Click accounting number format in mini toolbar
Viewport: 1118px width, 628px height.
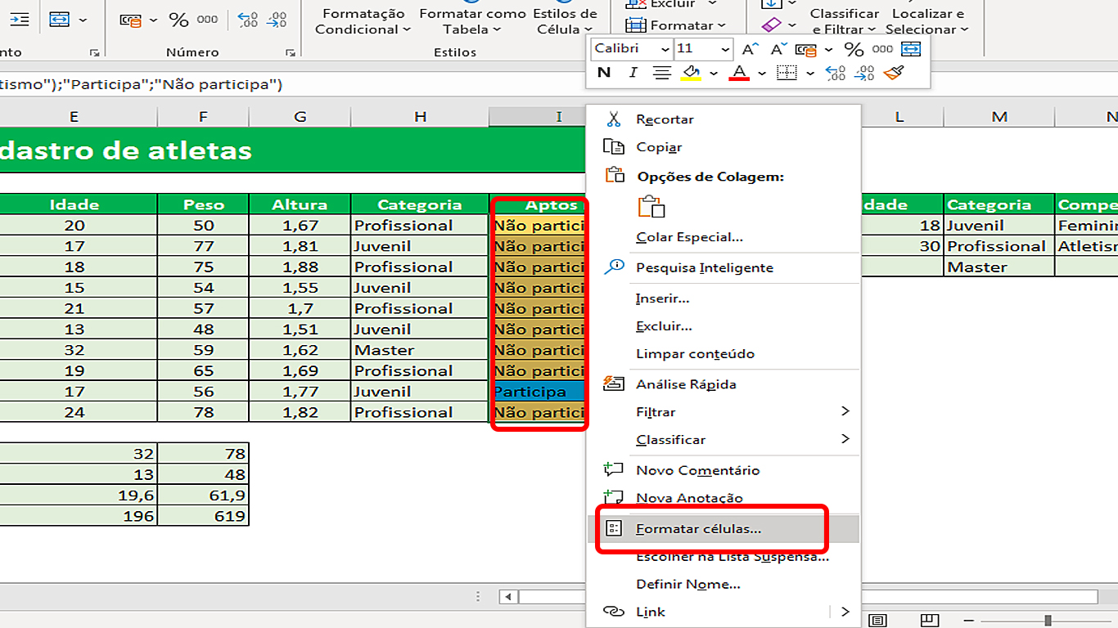pos(806,49)
